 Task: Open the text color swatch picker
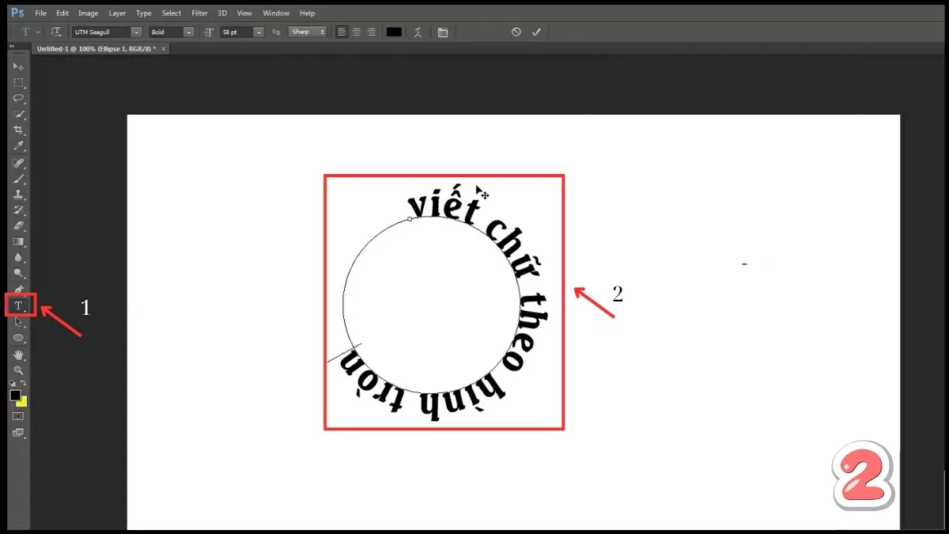coord(393,32)
